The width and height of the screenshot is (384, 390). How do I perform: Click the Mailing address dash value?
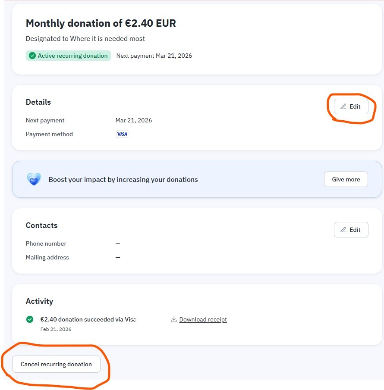(x=118, y=257)
